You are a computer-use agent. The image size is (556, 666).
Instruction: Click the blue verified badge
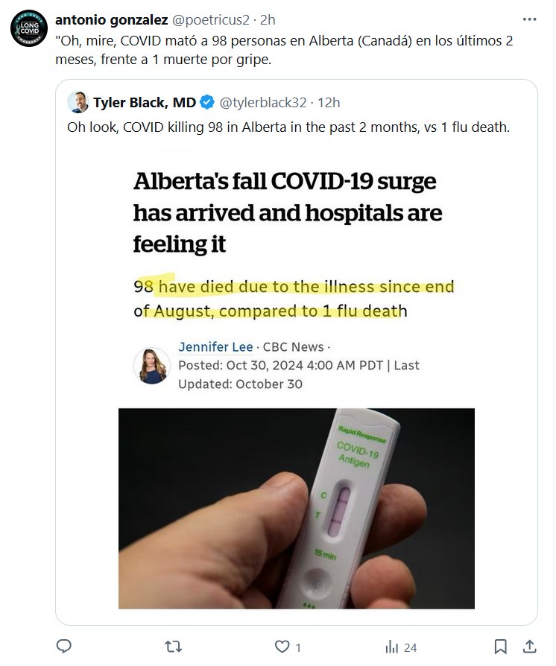(x=207, y=102)
